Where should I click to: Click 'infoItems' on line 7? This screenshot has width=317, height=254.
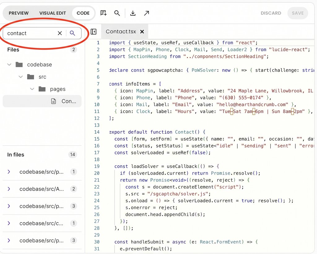[x=138, y=84]
